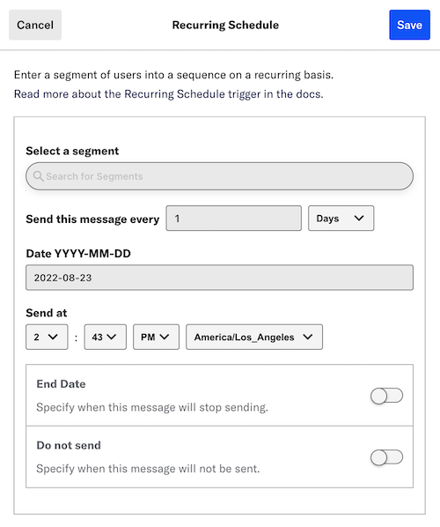
Task: Click the PM selector chevron
Action: pos(165,337)
